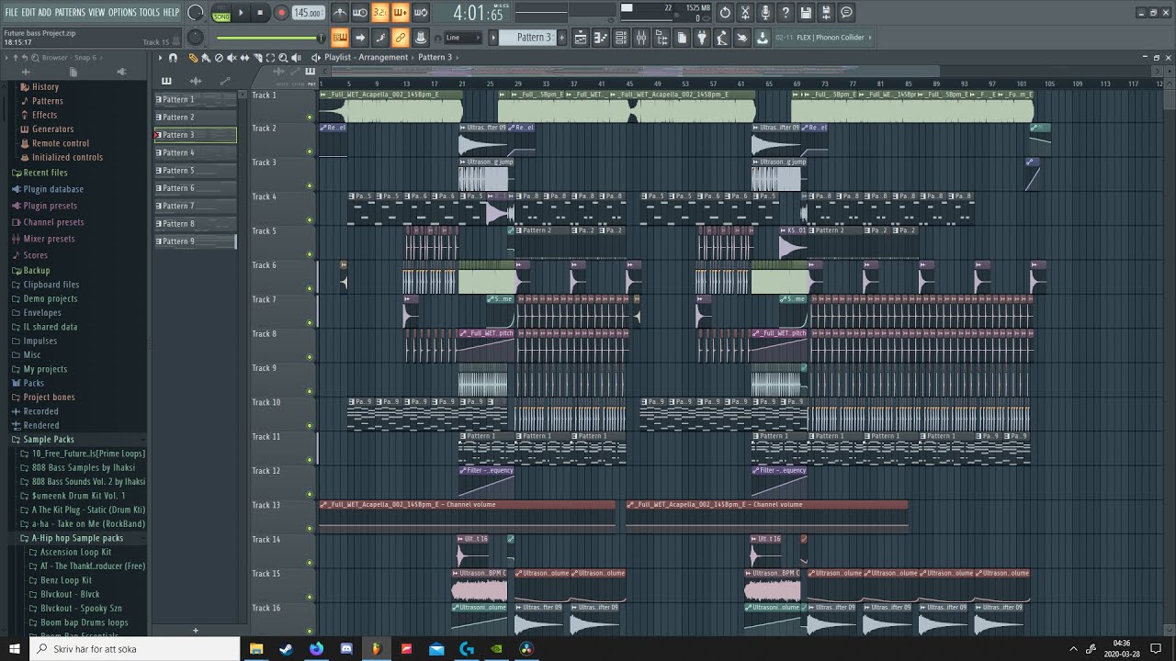Select the playlist paint brush tool
Screen dimensions: 1176x661
point(206,58)
